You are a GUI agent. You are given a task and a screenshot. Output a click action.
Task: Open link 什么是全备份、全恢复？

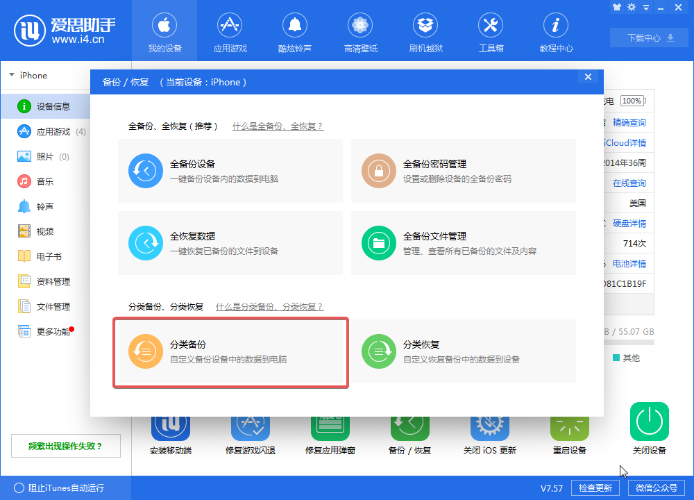[278, 126]
